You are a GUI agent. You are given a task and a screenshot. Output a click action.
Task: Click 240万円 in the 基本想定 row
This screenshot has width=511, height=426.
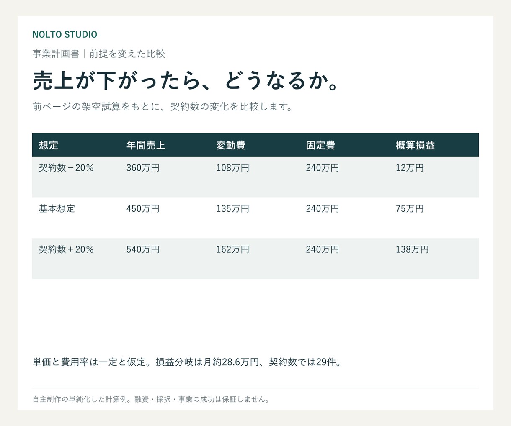(x=322, y=208)
